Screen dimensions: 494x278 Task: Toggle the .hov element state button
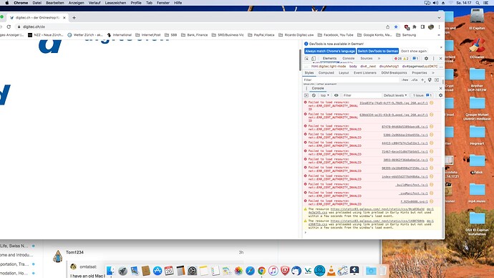pos(405,80)
